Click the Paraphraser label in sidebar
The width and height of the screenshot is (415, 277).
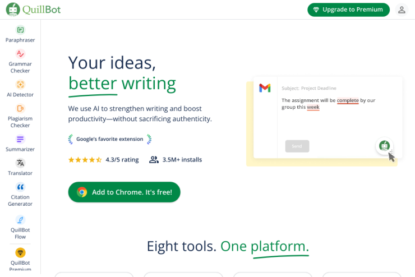coord(20,40)
